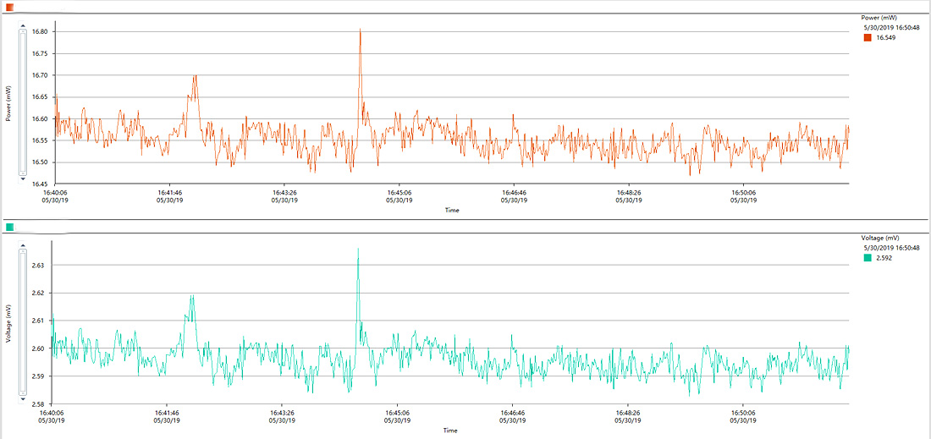The image size is (931, 439).
Task: Click the Voltage (mV) y-axis label
Action: pos(8,322)
